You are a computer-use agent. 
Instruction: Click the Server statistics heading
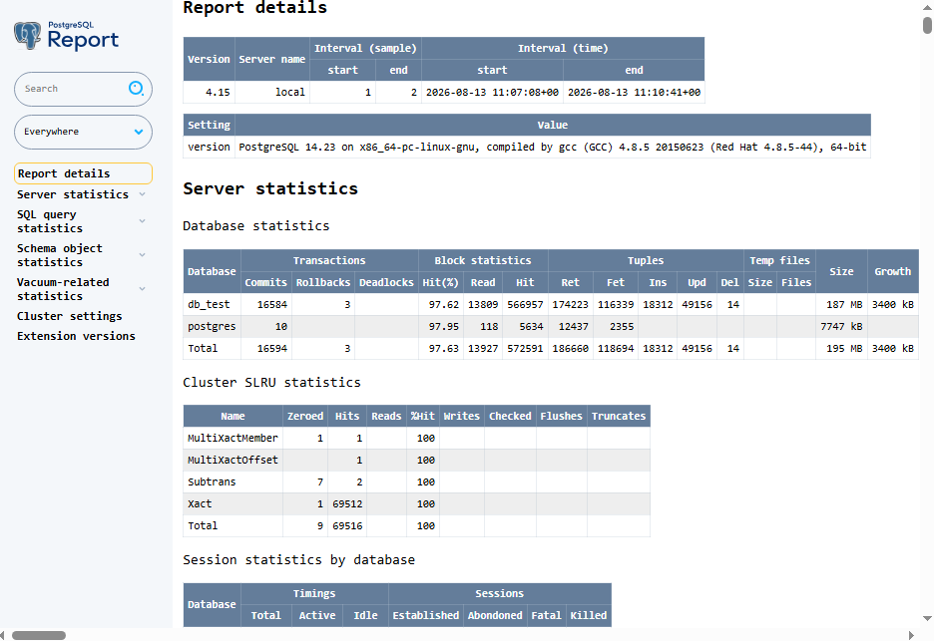tap(270, 188)
